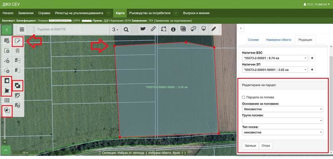Click the trash delete object icon
This screenshot has width=333, height=159.
click(18, 51)
